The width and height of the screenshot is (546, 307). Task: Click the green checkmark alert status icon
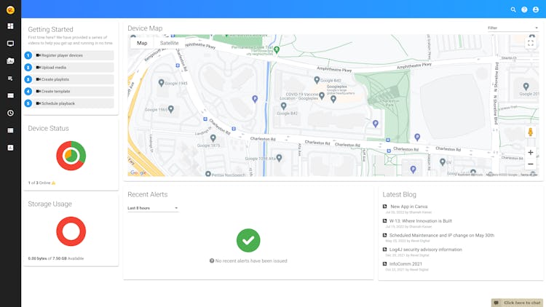[x=248, y=240]
